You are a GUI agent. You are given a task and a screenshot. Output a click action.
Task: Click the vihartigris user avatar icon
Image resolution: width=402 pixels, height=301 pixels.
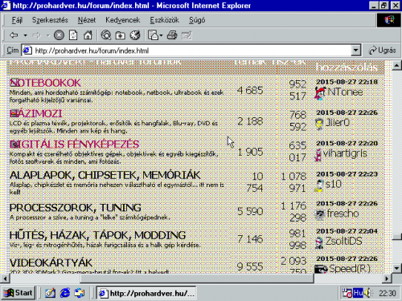pos(318,155)
